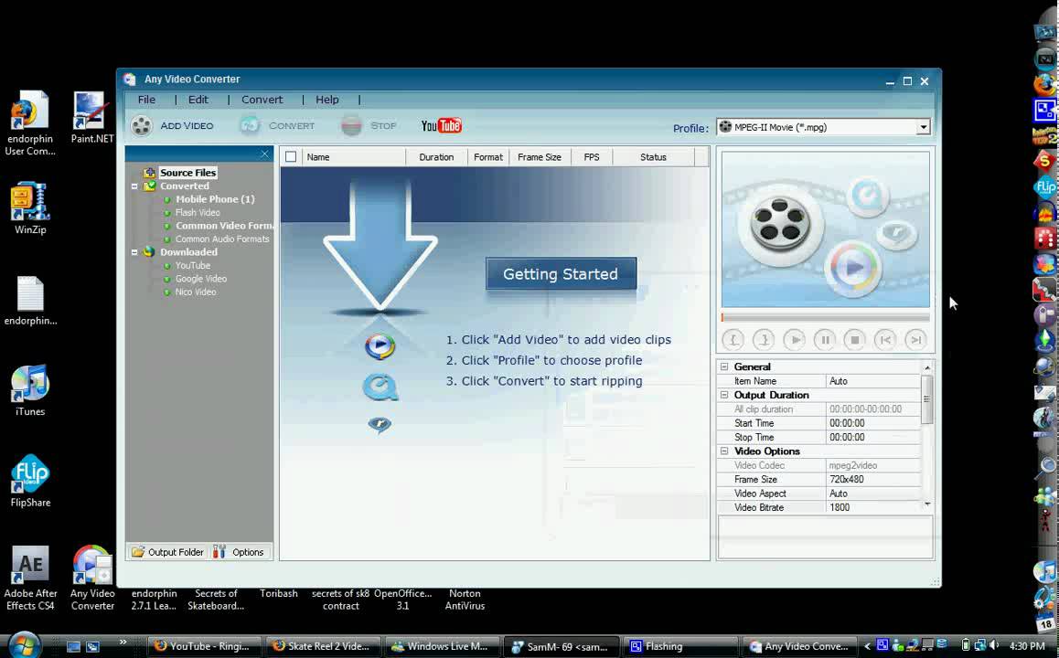Click the set start mark bracket button
This screenshot has width=1059, height=658.
[x=733, y=340]
